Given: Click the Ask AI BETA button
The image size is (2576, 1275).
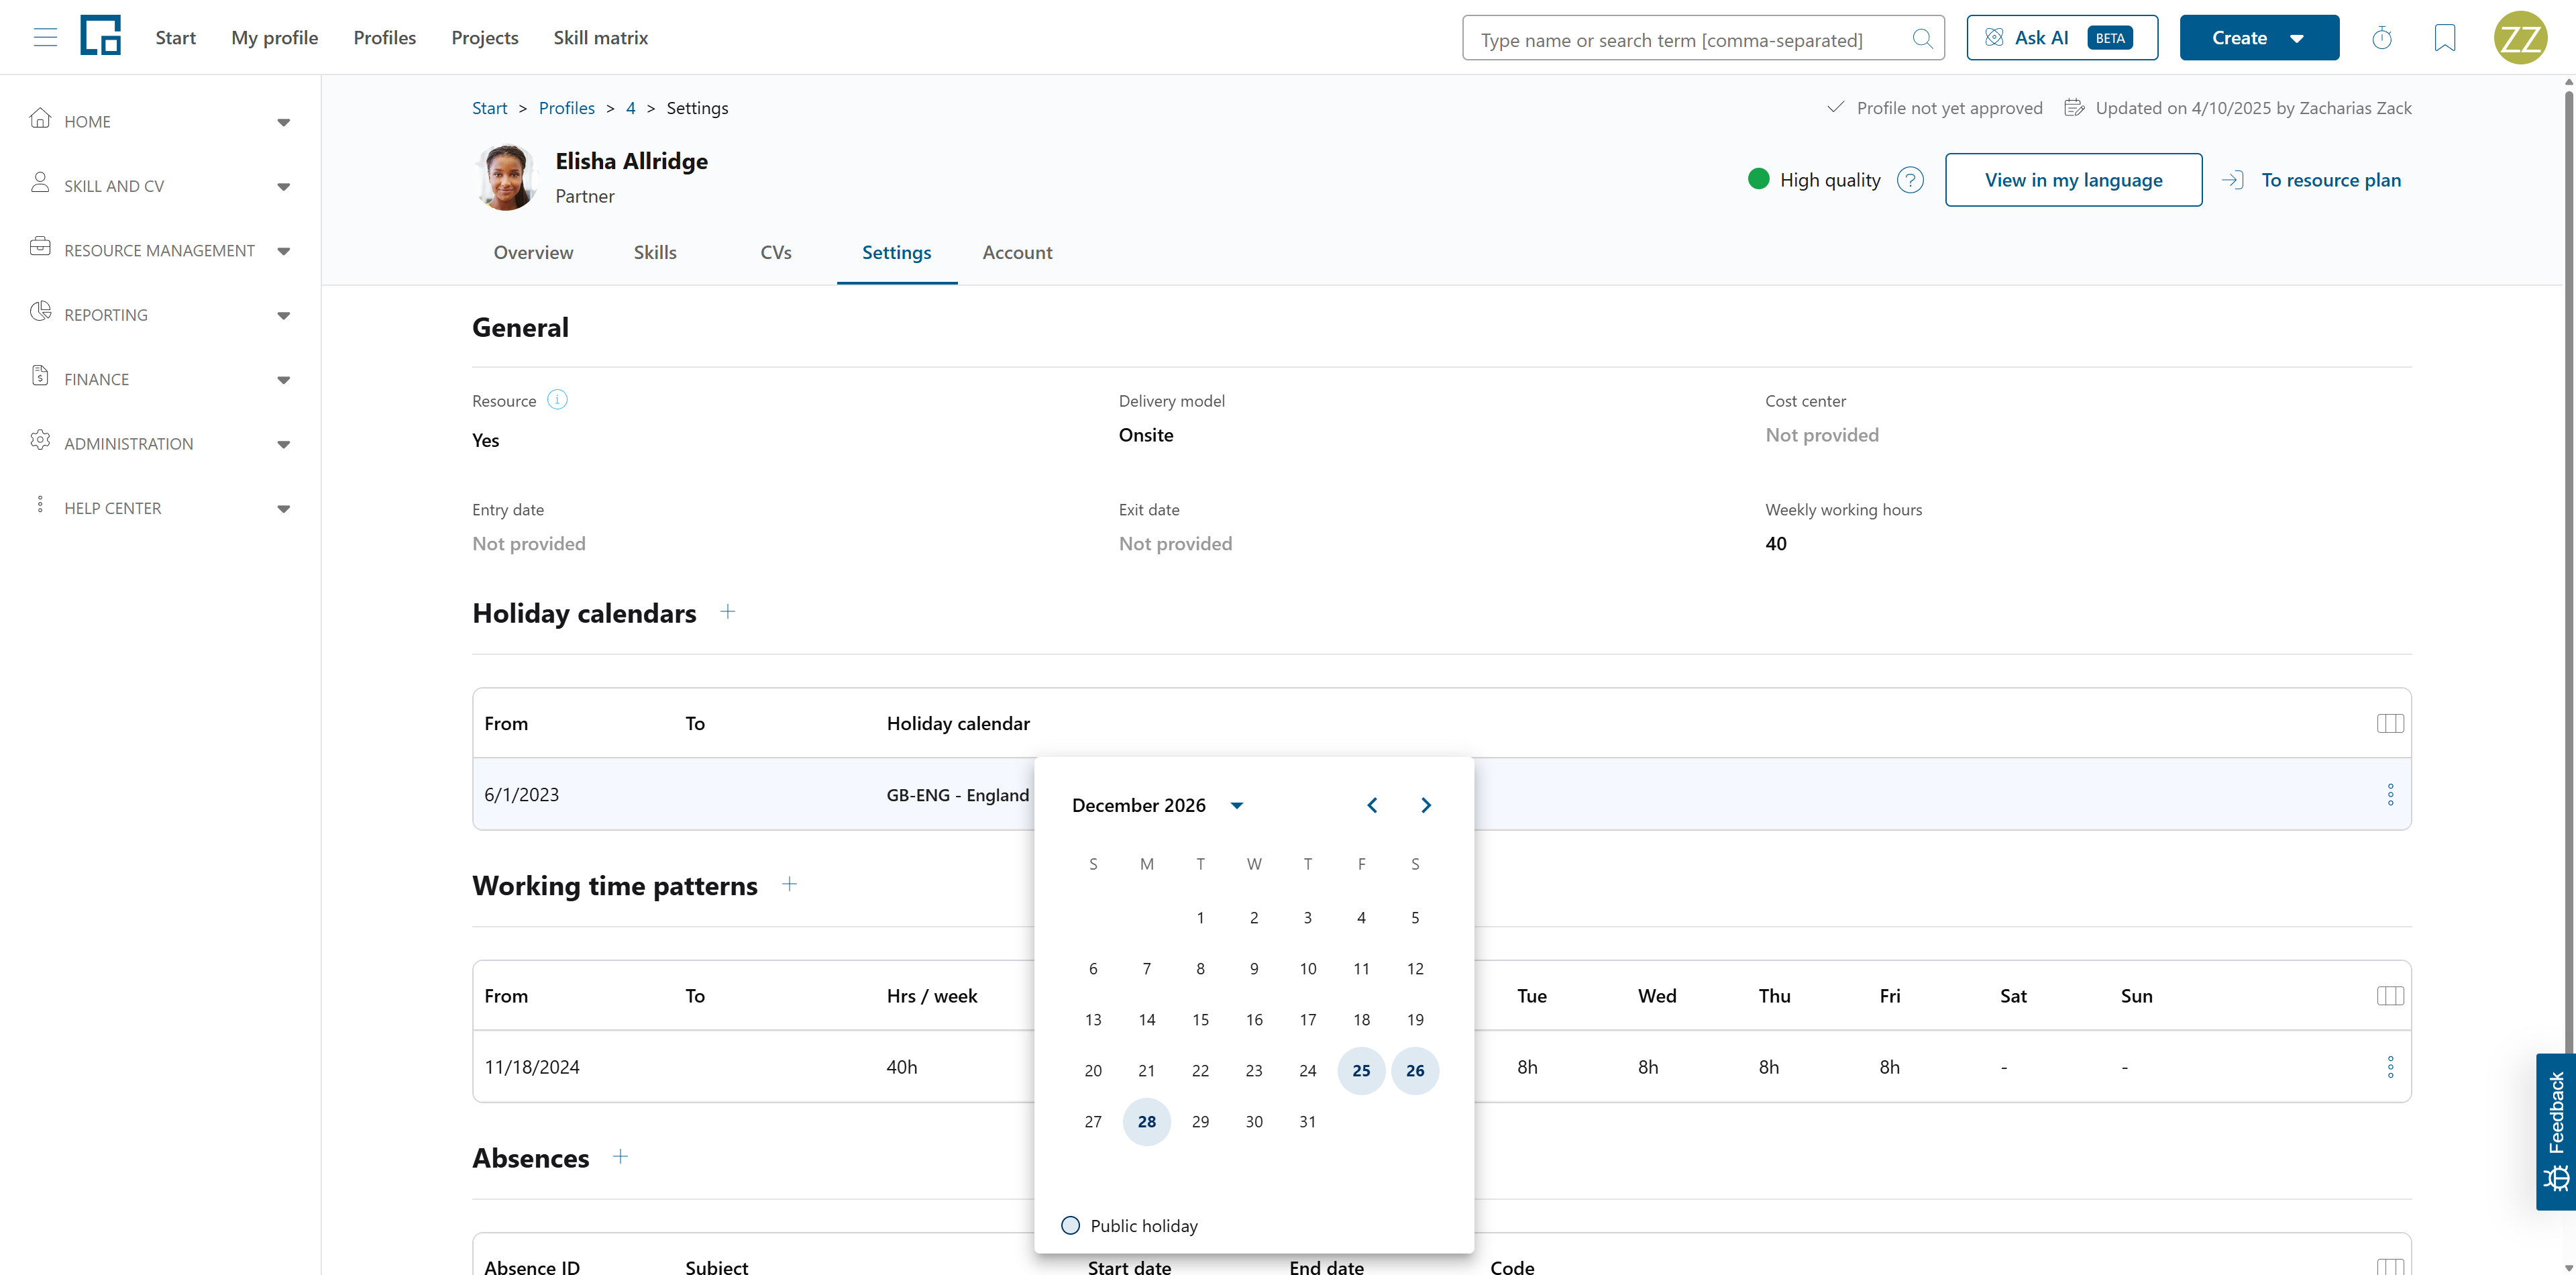Looking at the screenshot, I should (x=2062, y=38).
